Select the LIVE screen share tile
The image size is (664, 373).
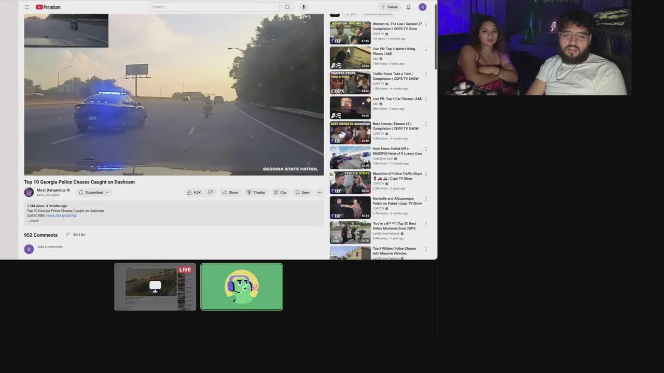155,287
